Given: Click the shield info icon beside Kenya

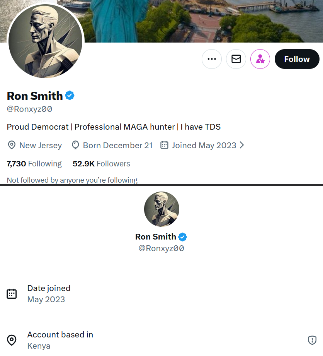Looking at the screenshot, I should coord(312,340).
